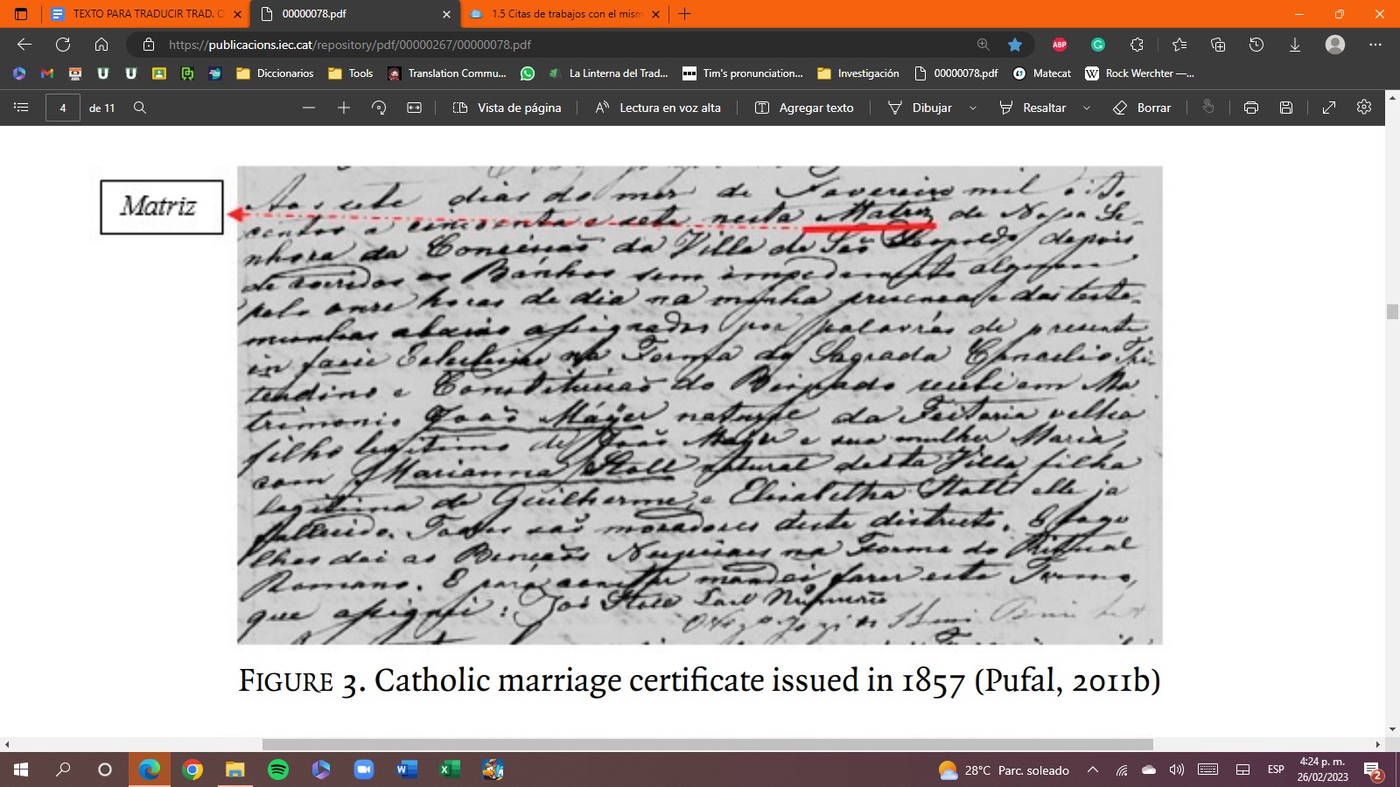Toggle the table of contents sidebar
Viewport: 1400px width, 787px height.
point(22,107)
